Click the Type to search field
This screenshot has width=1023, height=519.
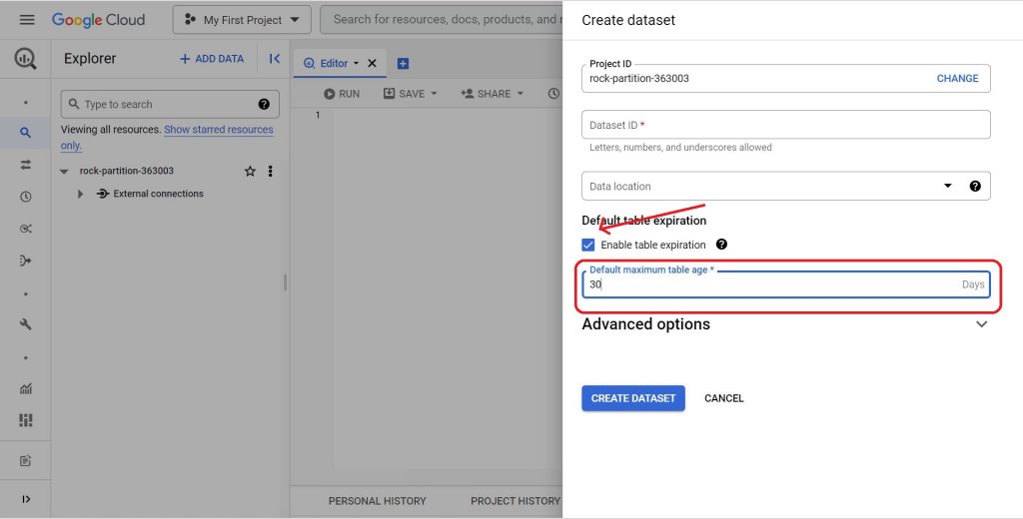click(x=170, y=104)
